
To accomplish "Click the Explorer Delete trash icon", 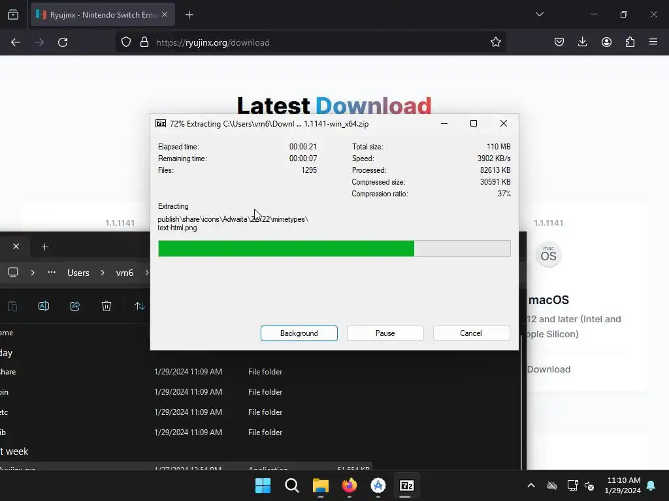I will 106,306.
